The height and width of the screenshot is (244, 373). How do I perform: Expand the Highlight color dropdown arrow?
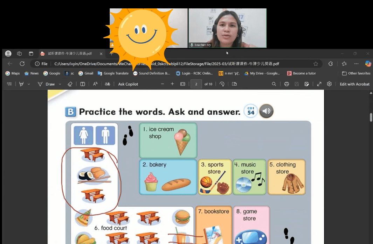coord(29,84)
